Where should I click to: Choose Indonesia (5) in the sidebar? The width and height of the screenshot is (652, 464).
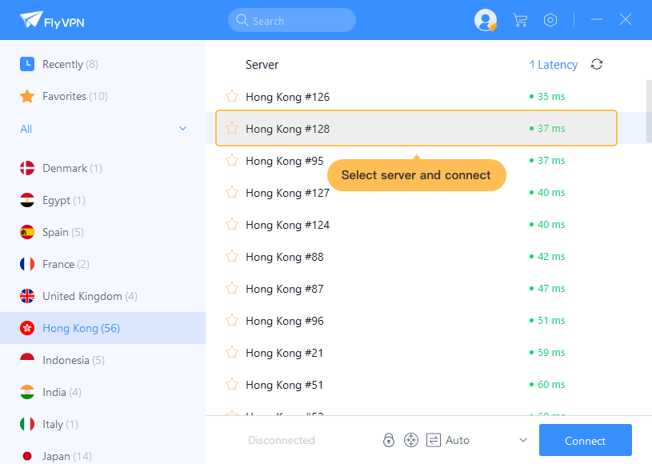coord(102,361)
